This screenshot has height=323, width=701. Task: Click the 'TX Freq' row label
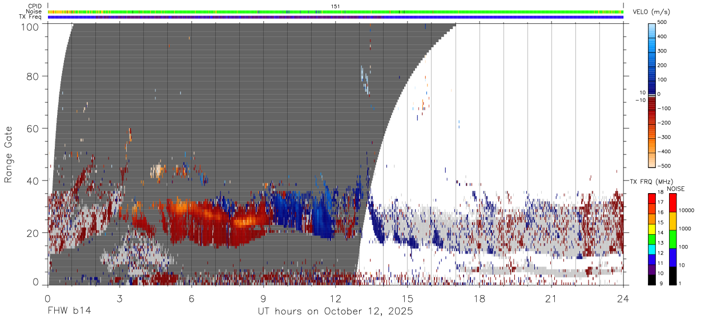click(31, 17)
